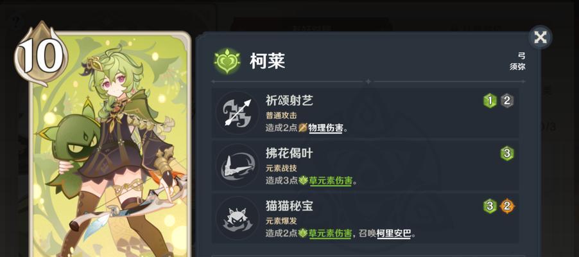The width and height of the screenshot is (579, 257).
Task: Tap the 祈颂射艺 bow-and-arrow skill icon
Action: click(x=237, y=113)
